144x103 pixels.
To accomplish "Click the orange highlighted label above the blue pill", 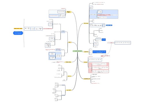I will coord(18,28).
